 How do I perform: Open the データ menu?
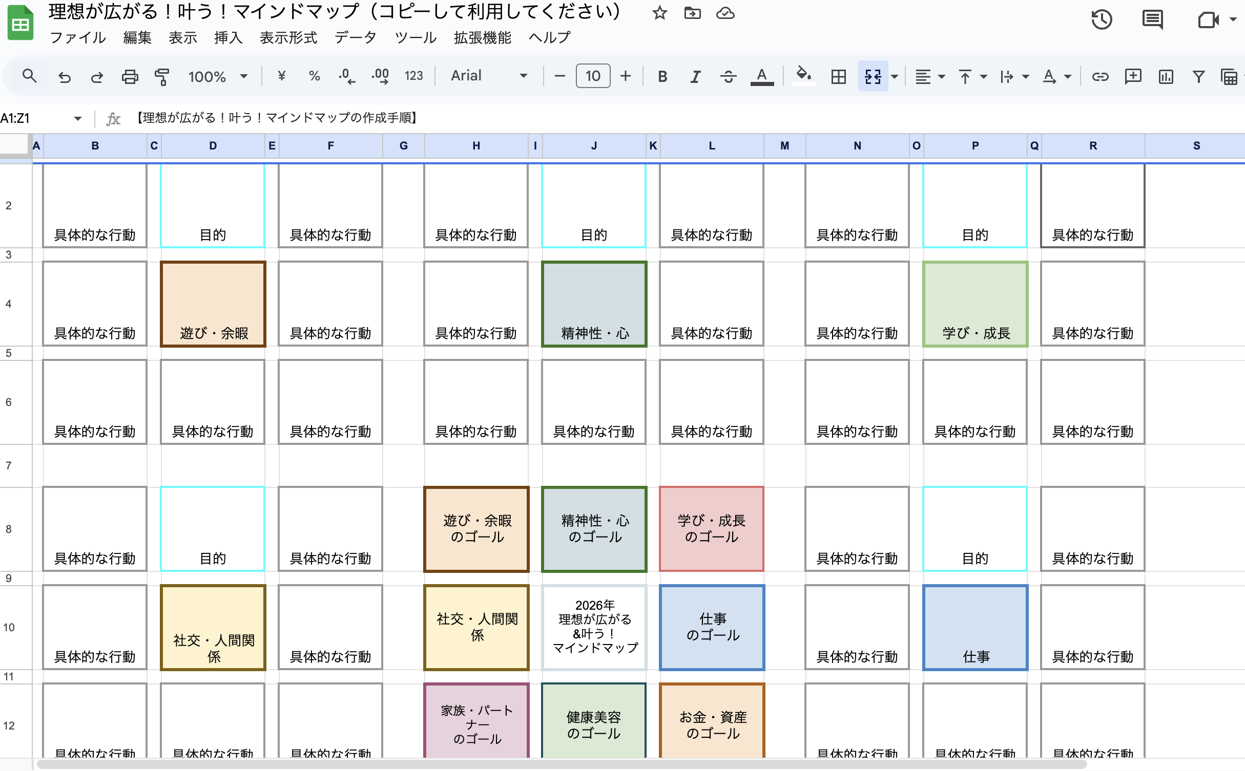pyautogui.click(x=355, y=37)
